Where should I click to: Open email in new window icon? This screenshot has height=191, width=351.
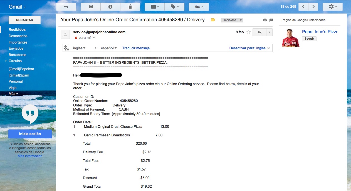click(x=271, y=20)
